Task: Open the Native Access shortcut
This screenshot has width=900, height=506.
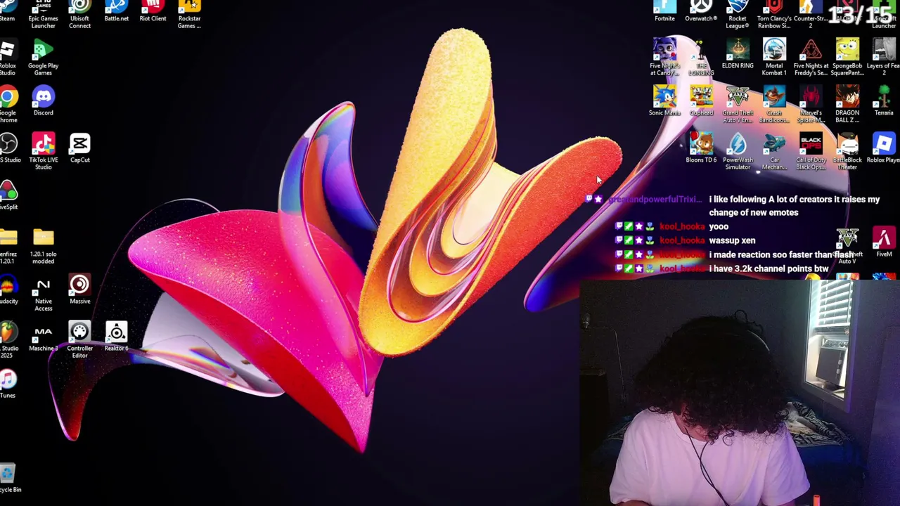Action: (x=43, y=294)
